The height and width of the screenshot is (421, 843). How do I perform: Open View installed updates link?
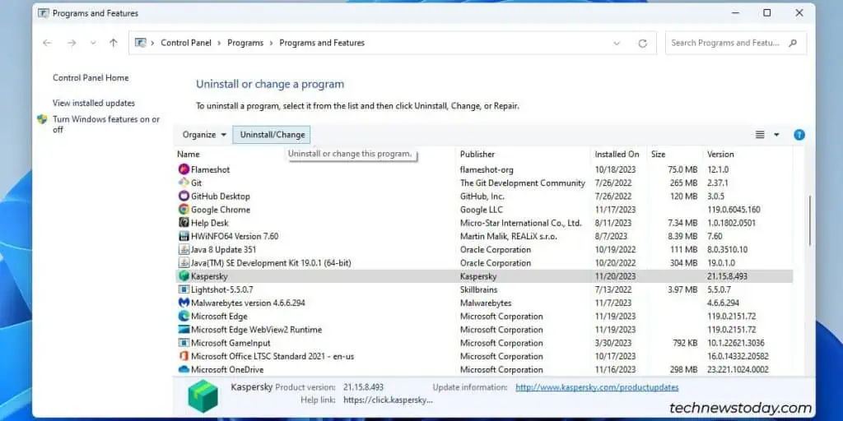(x=94, y=103)
